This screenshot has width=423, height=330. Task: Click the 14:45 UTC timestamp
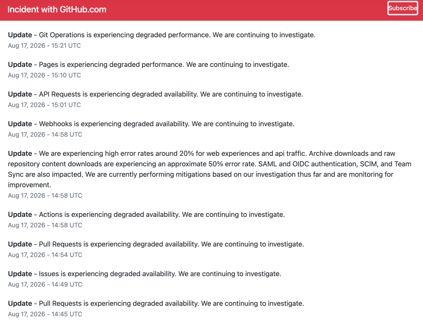coord(45,314)
